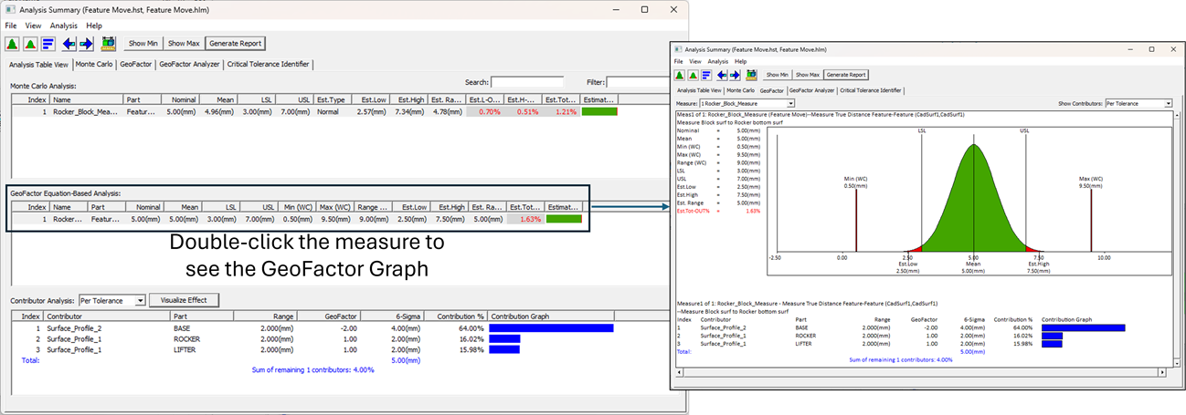Click the first green distribution icon in the larger table-view window

[x=13, y=43]
